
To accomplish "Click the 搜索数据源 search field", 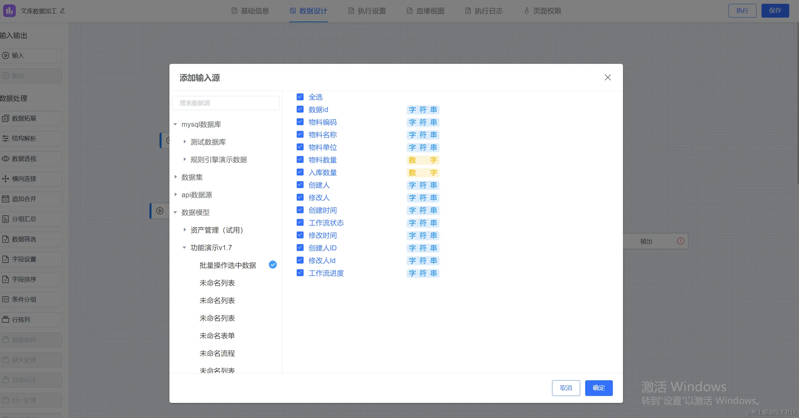I will pyautogui.click(x=225, y=103).
